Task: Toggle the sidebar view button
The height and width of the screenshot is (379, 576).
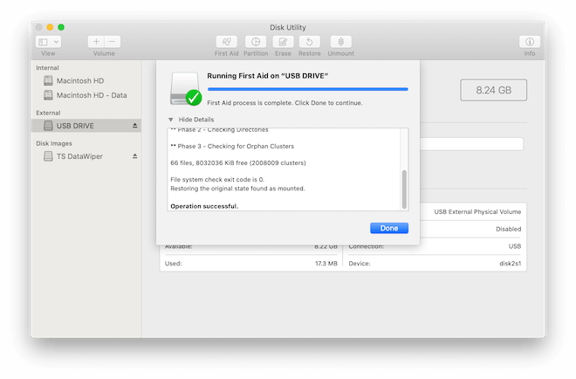Action: 42,42
